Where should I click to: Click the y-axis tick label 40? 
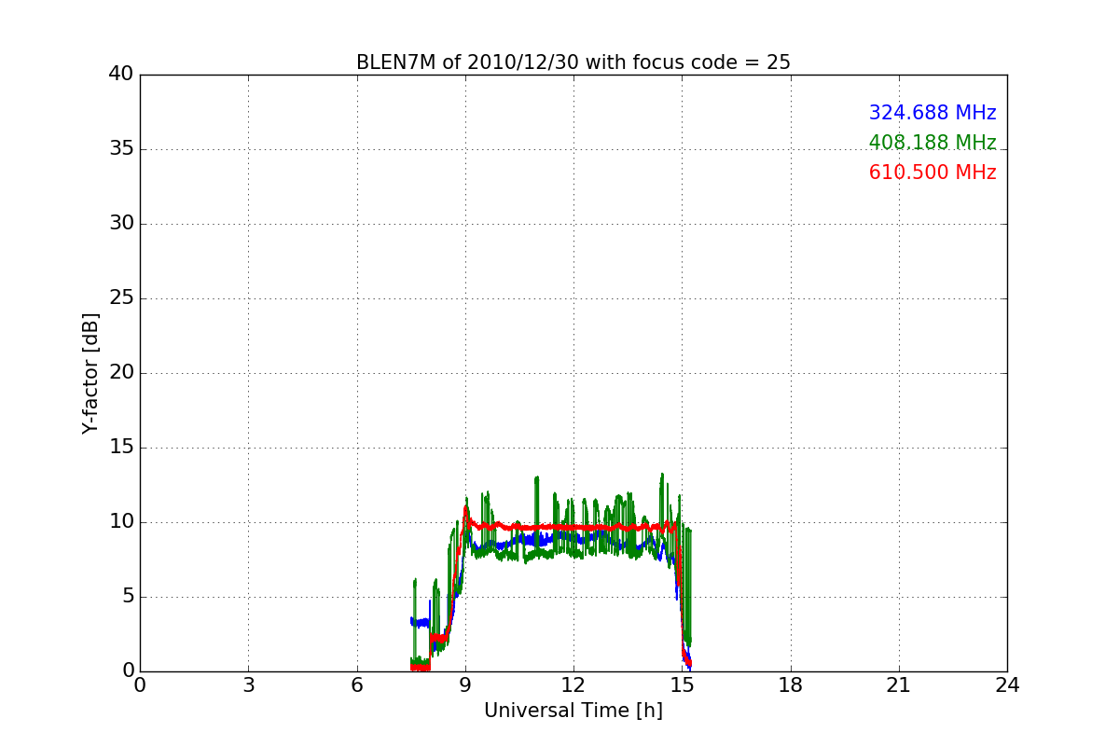[121, 75]
